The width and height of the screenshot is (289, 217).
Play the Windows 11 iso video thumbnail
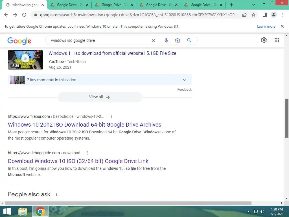coord(25,60)
